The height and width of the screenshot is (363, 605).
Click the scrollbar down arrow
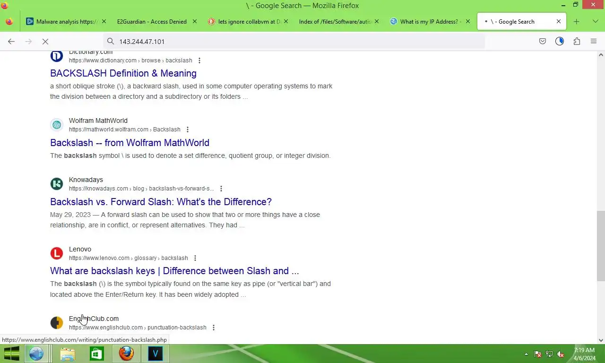601,340
